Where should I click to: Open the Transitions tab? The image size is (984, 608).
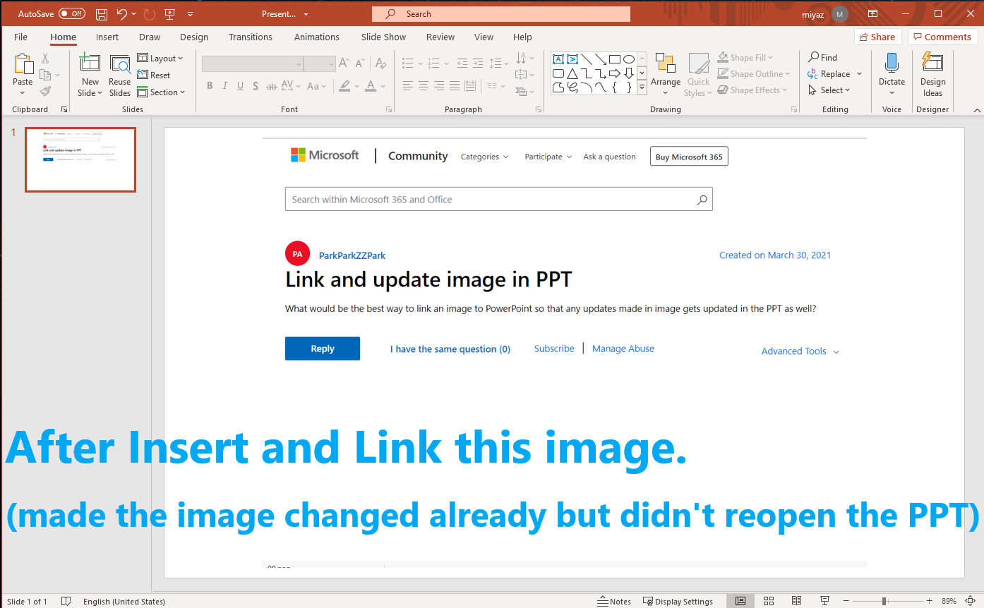click(251, 37)
